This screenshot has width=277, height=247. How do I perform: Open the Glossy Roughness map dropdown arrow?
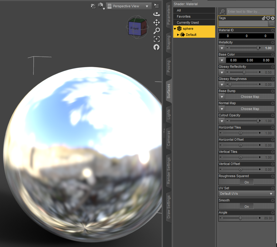click(x=222, y=84)
